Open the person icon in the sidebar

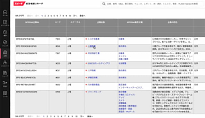pos(5,63)
